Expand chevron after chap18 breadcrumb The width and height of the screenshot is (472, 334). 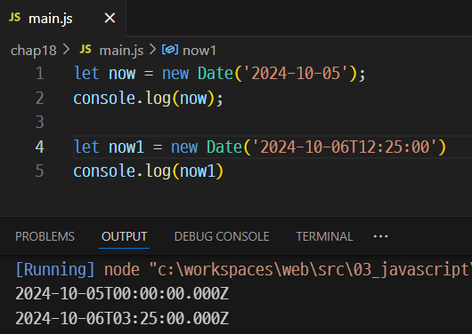click(66, 50)
